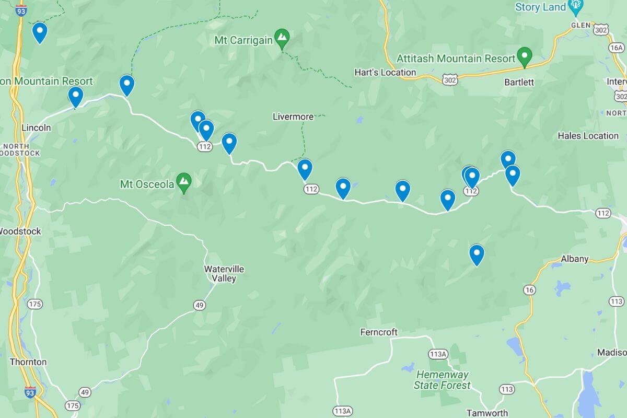Screen dimensions: 627x418
Task: Click the Hemenway State Forest label
Action: [442, 380]
